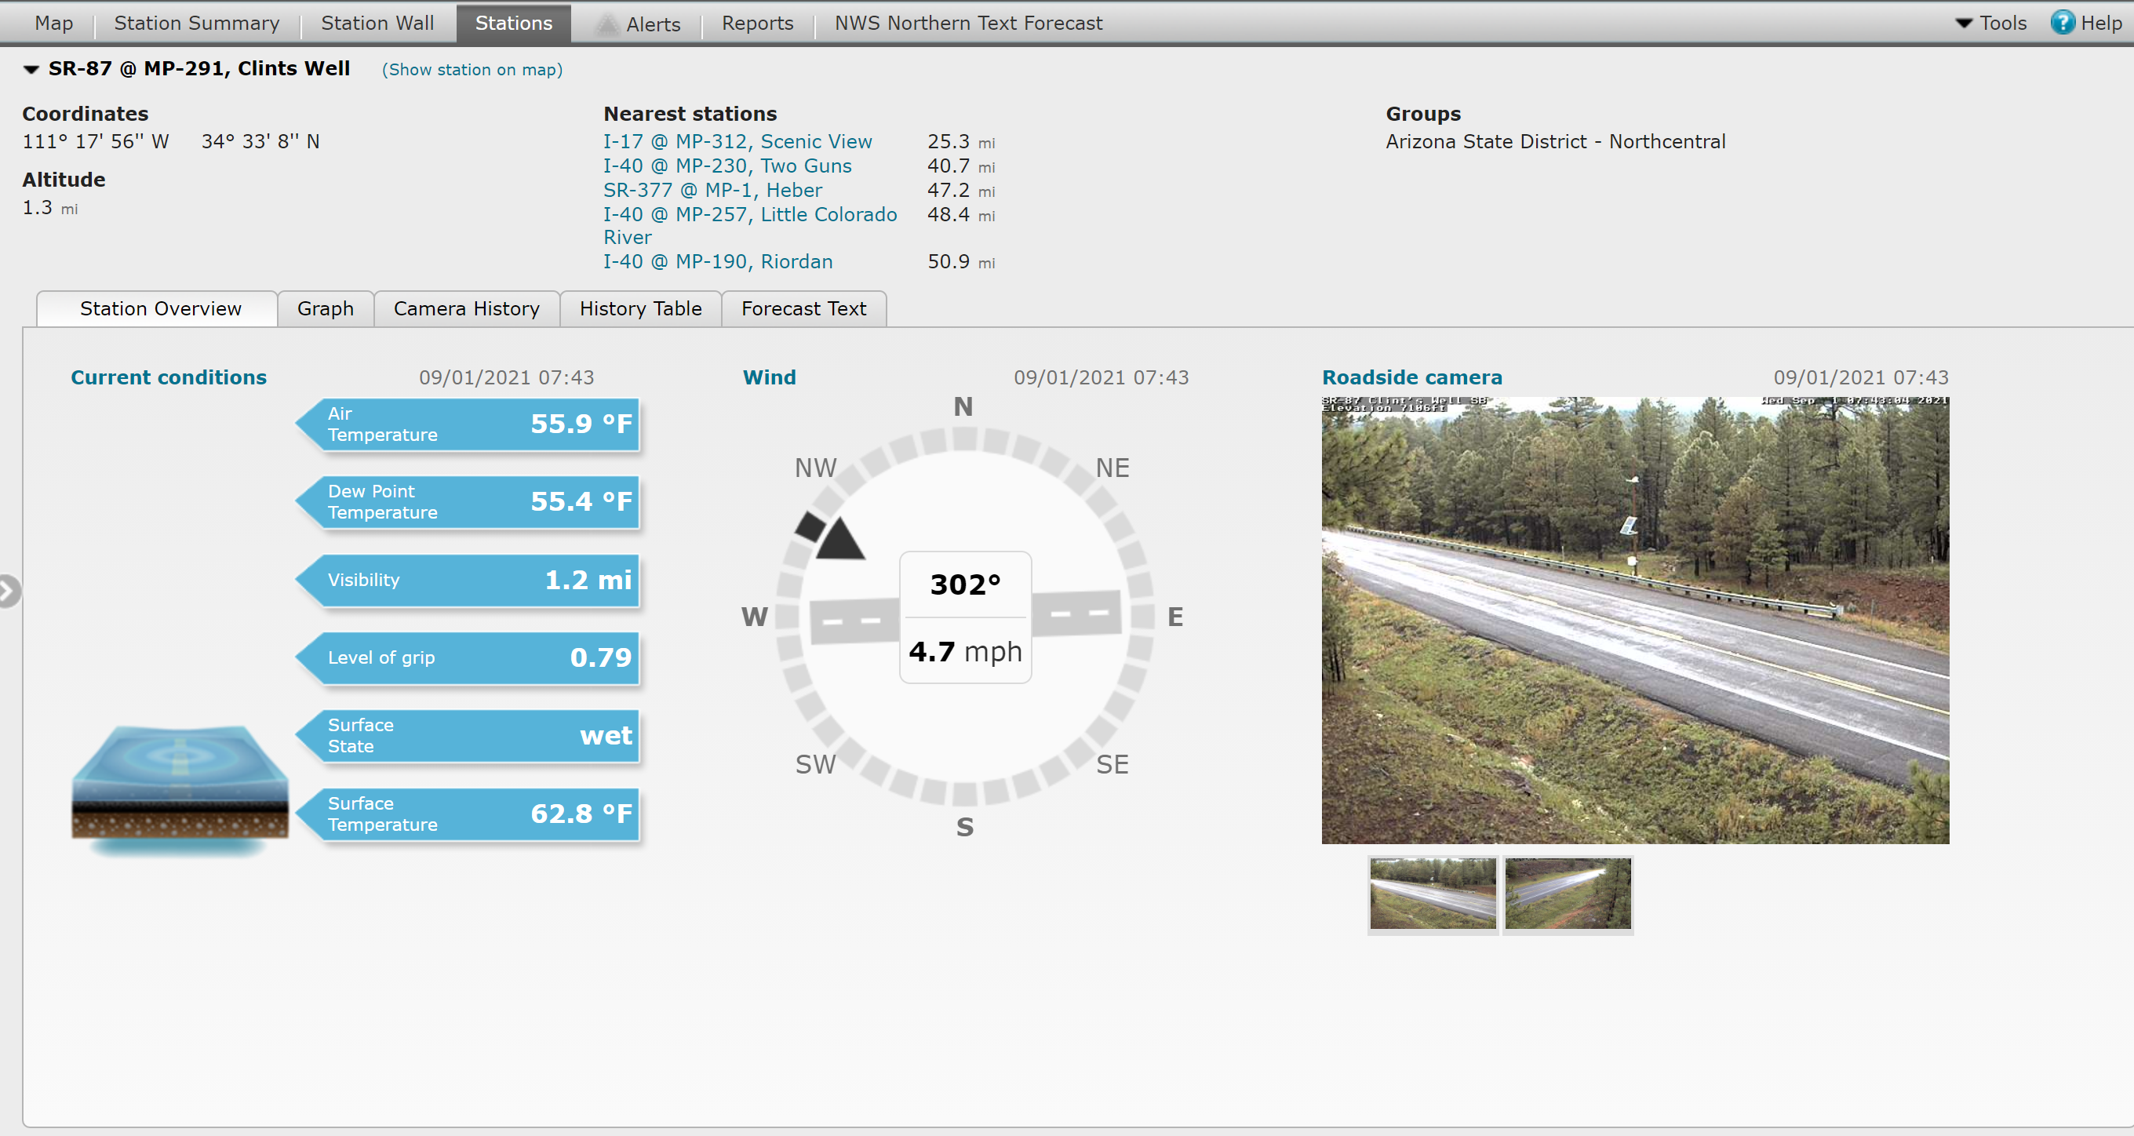Screen dimensions: 2134x1136
Task: Switch to the Graph tab
Action: [x=325, y=308]
